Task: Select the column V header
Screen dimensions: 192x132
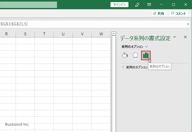Action: pos(82,34)
